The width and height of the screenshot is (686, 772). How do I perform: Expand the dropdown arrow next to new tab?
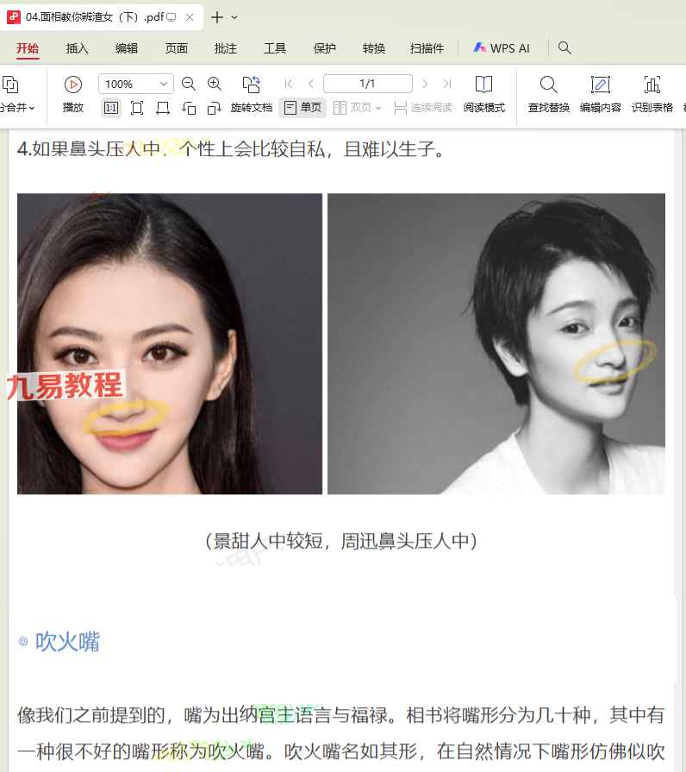(235, 17)
